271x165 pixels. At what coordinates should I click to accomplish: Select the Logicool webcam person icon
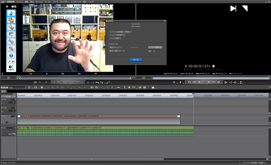[x=11, y=13]
